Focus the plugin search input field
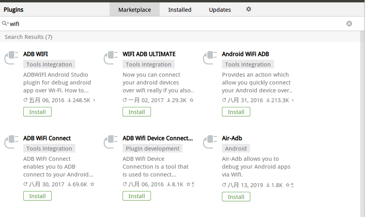The height and width of the screenshot is (217, 365). point(177,24)
